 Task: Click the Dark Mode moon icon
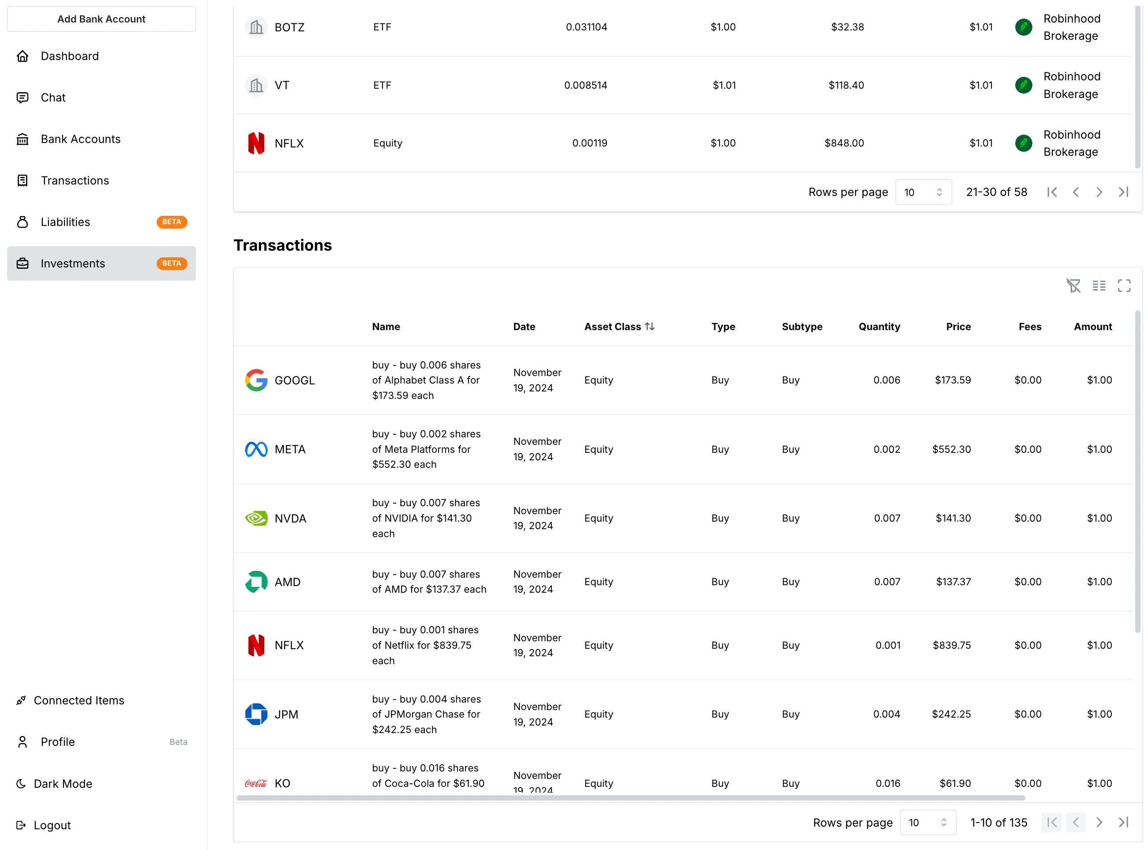point(21,784)
